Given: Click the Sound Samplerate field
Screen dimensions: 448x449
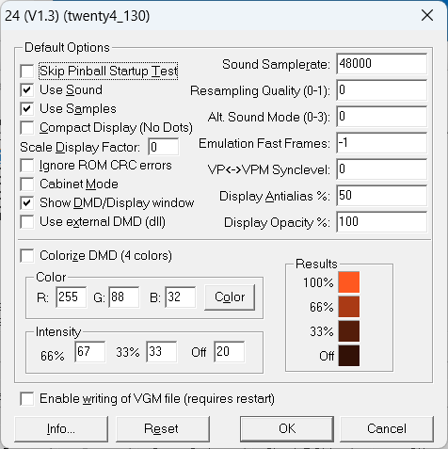Looking at the screenshot, I should [x=381, y=64].
